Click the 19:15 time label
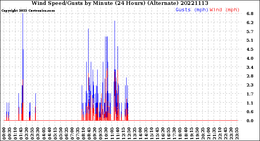Viewport: 260px width, 141px height. [191, 133]
